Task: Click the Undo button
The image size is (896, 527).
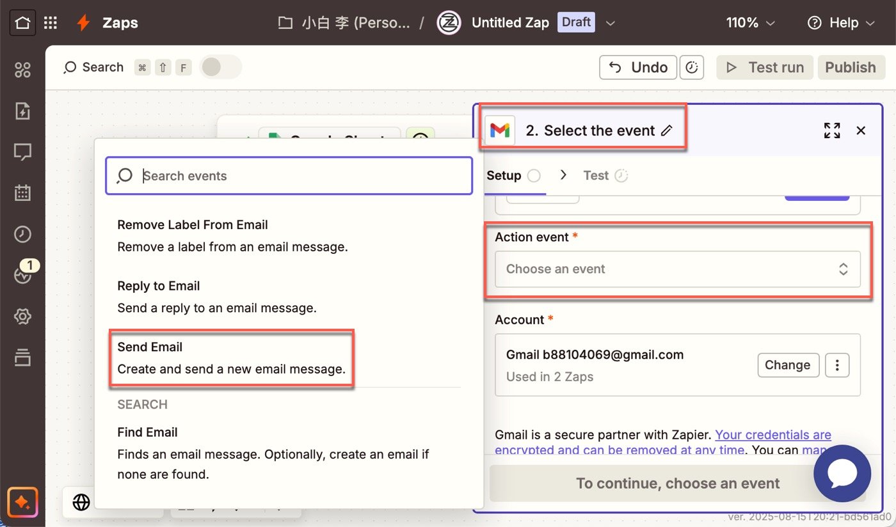Action: tap(638, 67)
